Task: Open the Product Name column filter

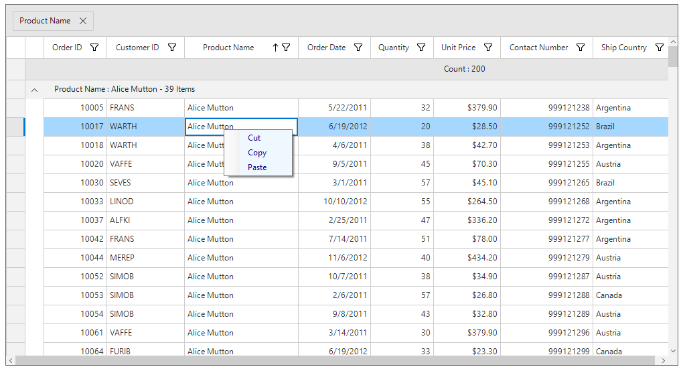Action: click(x=286, y=48)
